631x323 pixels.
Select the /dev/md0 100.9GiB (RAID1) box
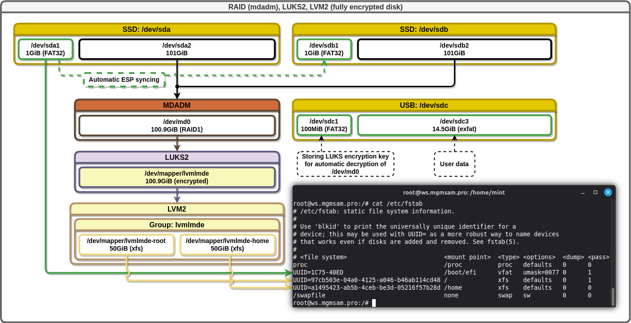click(177, 126)
